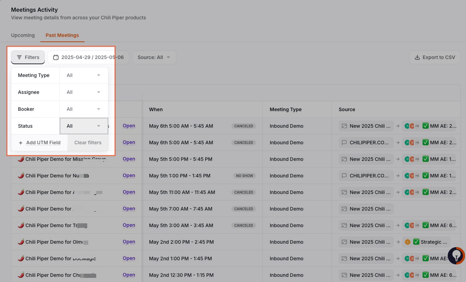Click the filter lines icon in Filters button
This screenshot has height=282, width=466.
[x=19, y=57]
